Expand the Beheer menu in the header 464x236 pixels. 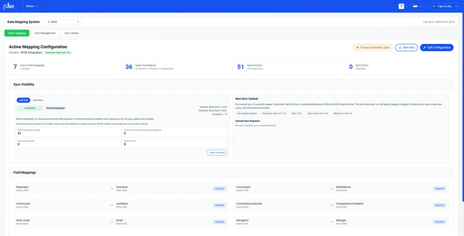[32, 6]
